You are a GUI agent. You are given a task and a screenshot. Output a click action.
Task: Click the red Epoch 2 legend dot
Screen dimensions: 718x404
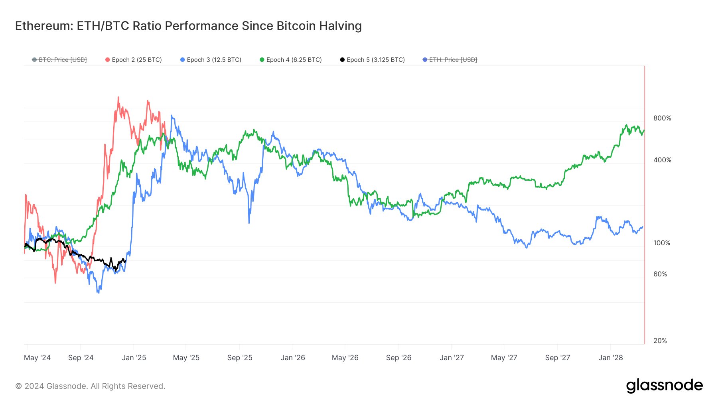[x=107, y=60]
